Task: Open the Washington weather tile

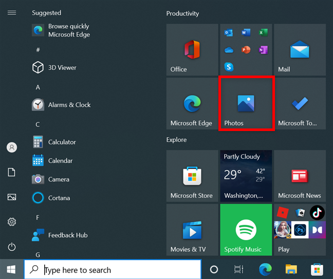Action: pyautogui.click(x=246, y=176)
